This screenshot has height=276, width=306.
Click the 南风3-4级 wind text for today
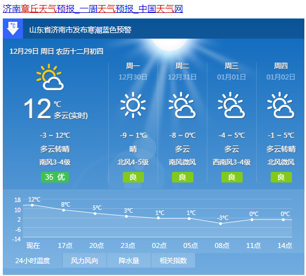coord(55,162)
